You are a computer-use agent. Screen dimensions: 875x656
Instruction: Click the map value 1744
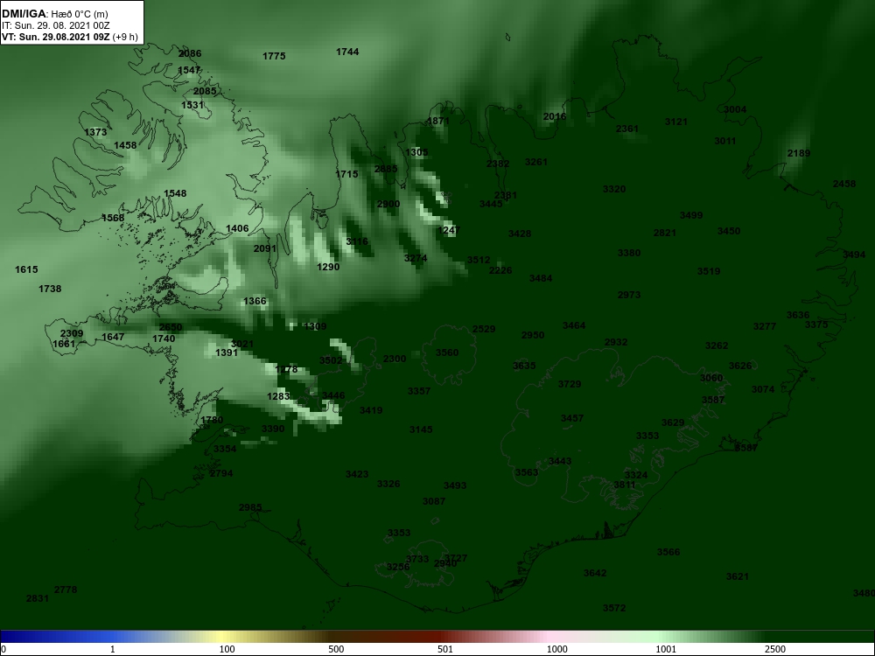(347, 52)
